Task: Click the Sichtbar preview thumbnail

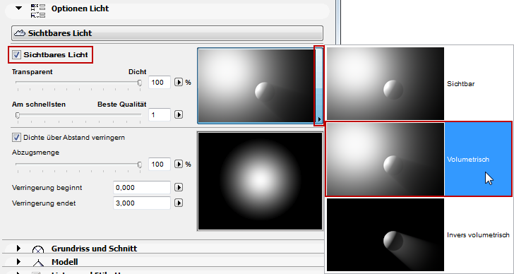Action: click(385, 83)
